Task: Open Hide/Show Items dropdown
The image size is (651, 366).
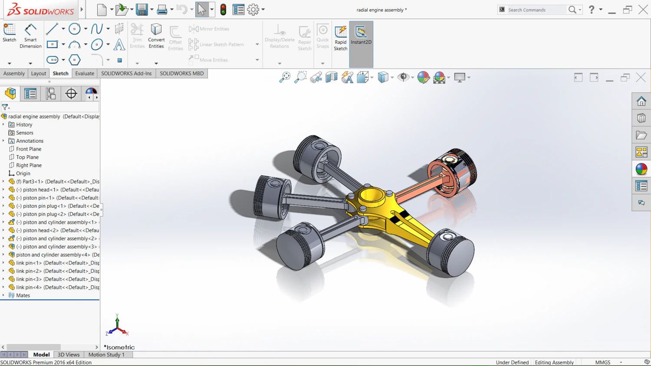Action: 412,78
